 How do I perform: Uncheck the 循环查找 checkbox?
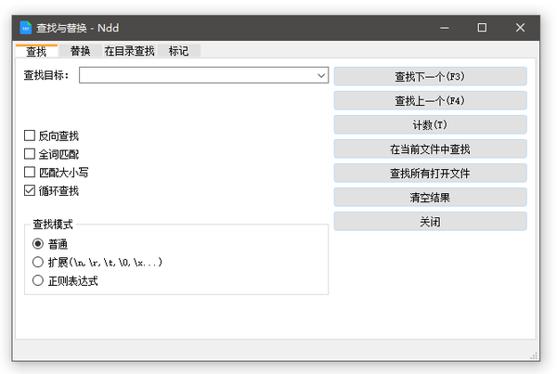click(x=30, y=191)
